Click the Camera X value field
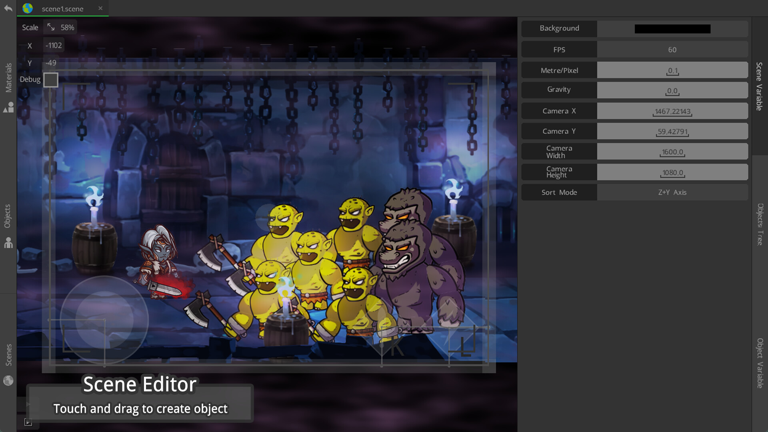Viewport: 768px width, 432px height. pyautogui.click(x=672, y=111)
